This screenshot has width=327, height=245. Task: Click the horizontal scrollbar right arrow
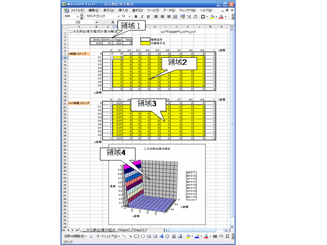tap(226, 230)
